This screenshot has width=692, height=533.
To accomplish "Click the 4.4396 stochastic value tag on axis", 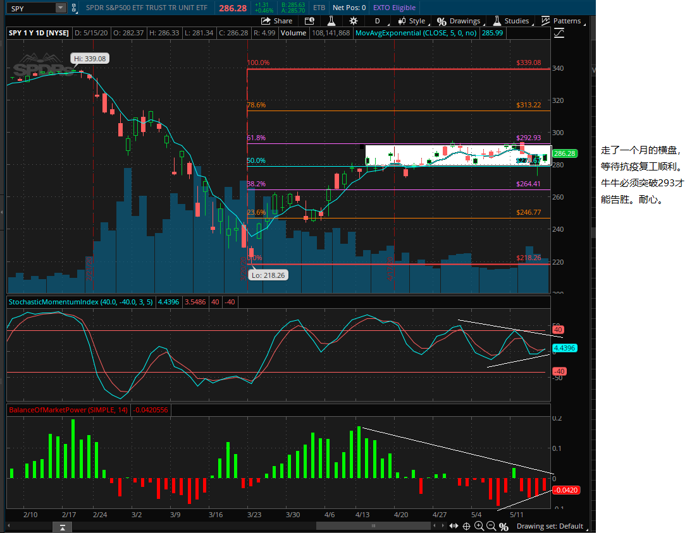I will point(565,348).
